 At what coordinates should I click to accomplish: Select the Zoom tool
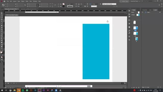2,49
